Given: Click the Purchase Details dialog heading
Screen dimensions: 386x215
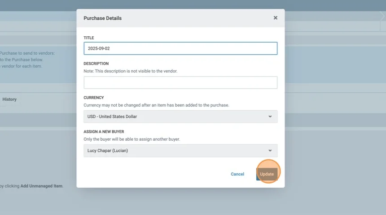Looking at the screenshot, I should pos(102,18).
